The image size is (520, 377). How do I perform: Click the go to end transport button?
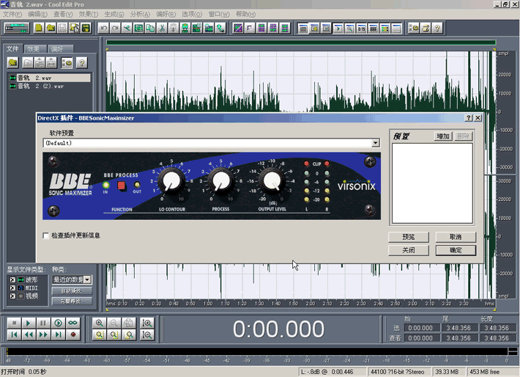59,334
